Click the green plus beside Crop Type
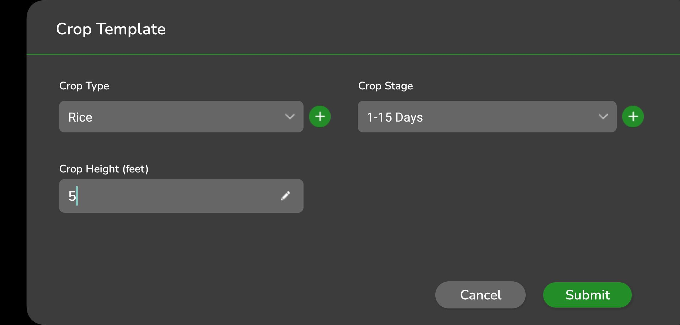This screenshot has width=680, height=325. click(320, 116)
